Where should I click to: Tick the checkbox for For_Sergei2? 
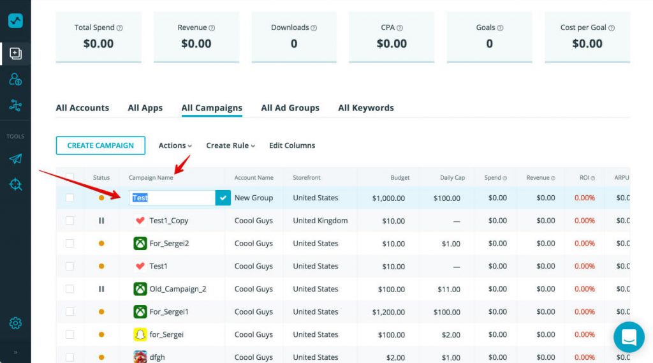(70, 244)
